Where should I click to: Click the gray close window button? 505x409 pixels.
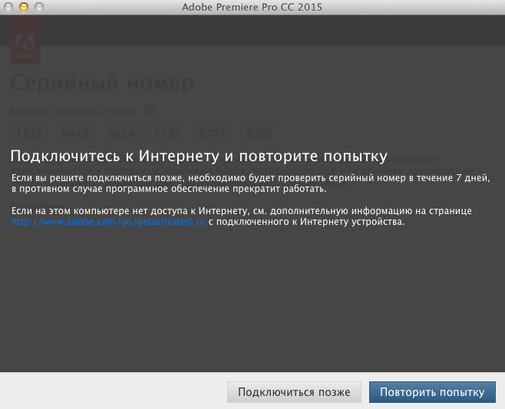(8, 7)
